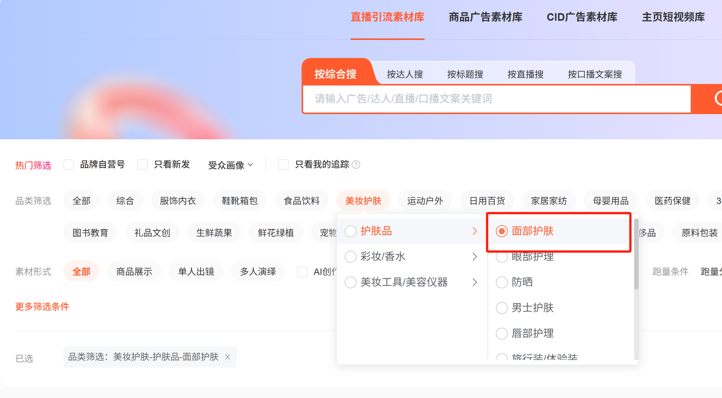The width and height of the screenshot is (722, 398).
Task: Open the 更多筛选条件 link
Action: pos(42,307)
